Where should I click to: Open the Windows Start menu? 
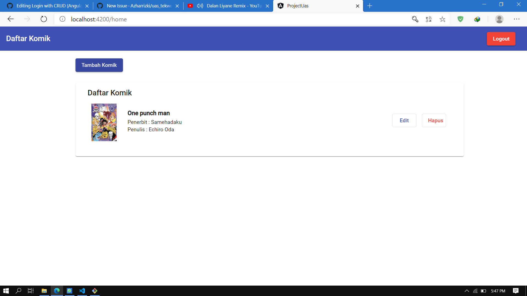[6, 291]
